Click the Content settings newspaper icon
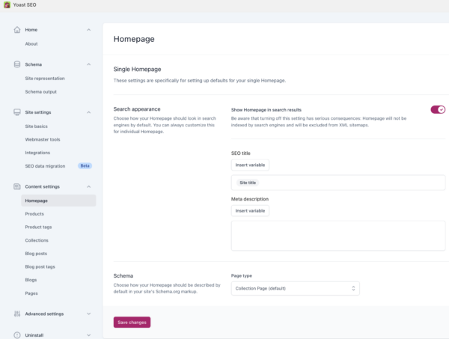449x339 pixels. click(17, 186)
